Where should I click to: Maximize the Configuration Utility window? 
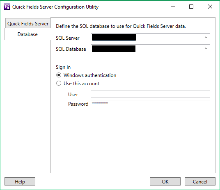point(191,7)
